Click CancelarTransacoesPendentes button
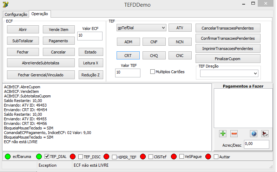The width and height of the screenshot is (277, 172). [228, 28]
